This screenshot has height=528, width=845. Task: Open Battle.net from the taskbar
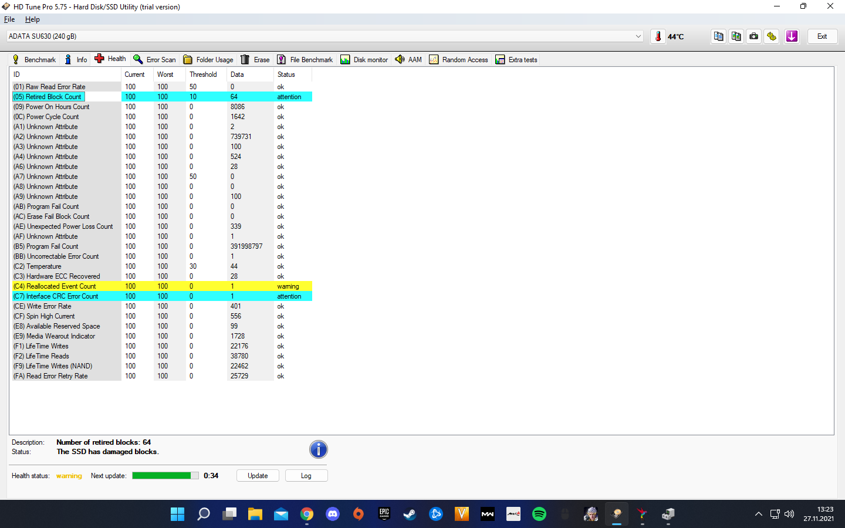point(435,515)
